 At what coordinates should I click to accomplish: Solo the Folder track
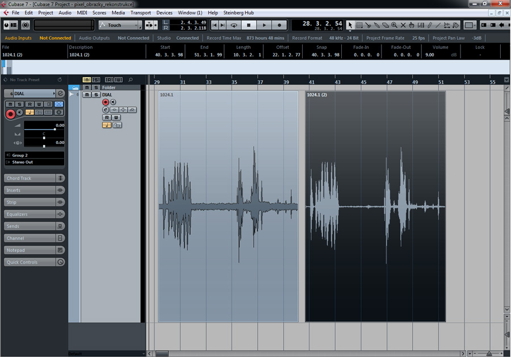point(95,88)
